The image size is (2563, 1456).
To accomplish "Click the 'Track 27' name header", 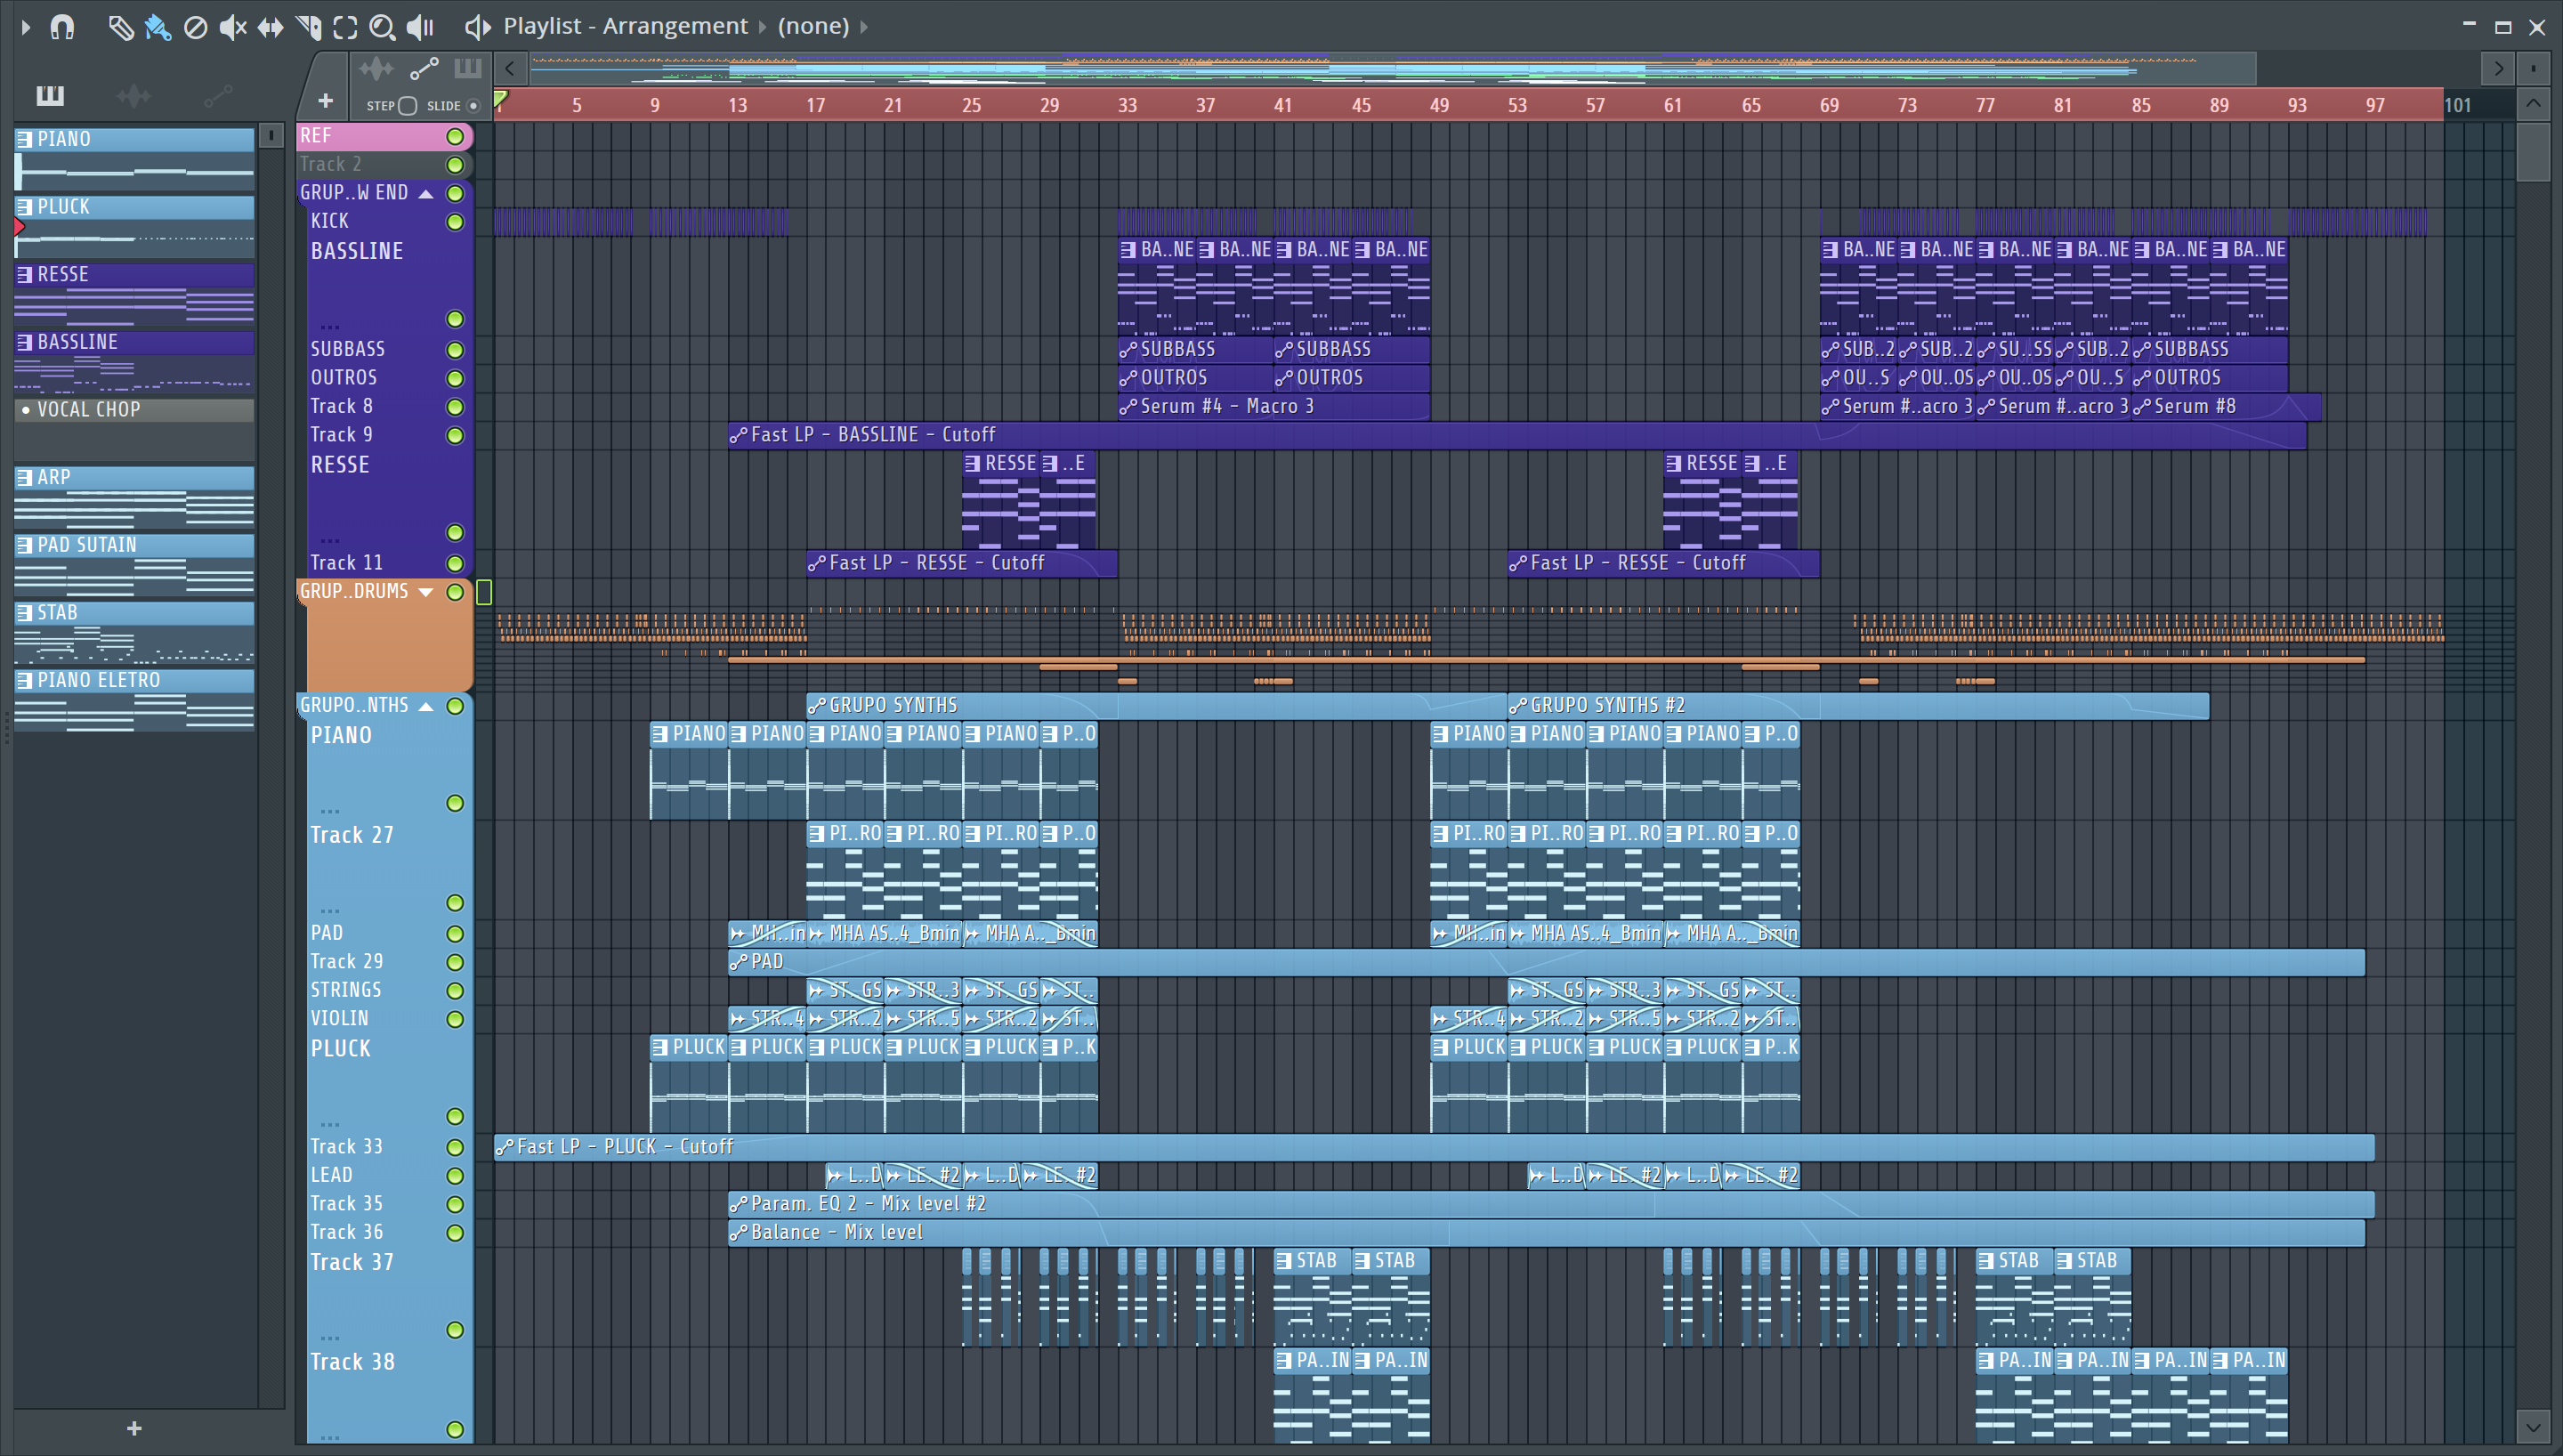I will pyautogui.click(x=352, y=836).
